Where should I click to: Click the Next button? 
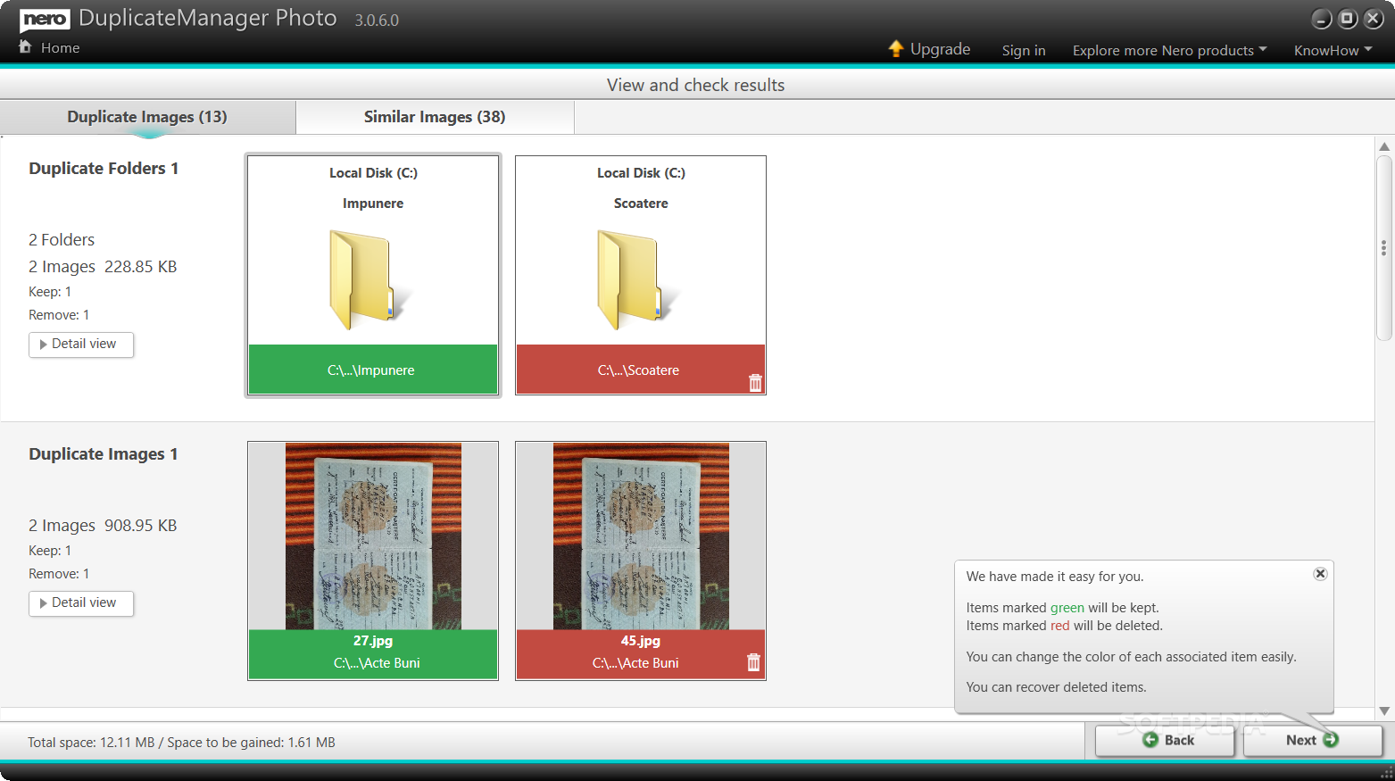(1312, 740)
